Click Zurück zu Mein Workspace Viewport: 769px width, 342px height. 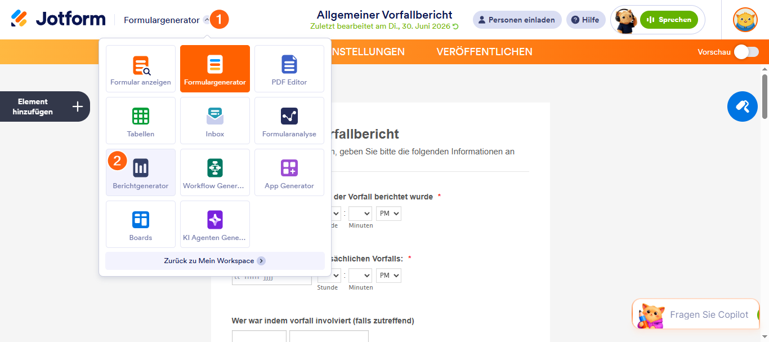215,261
